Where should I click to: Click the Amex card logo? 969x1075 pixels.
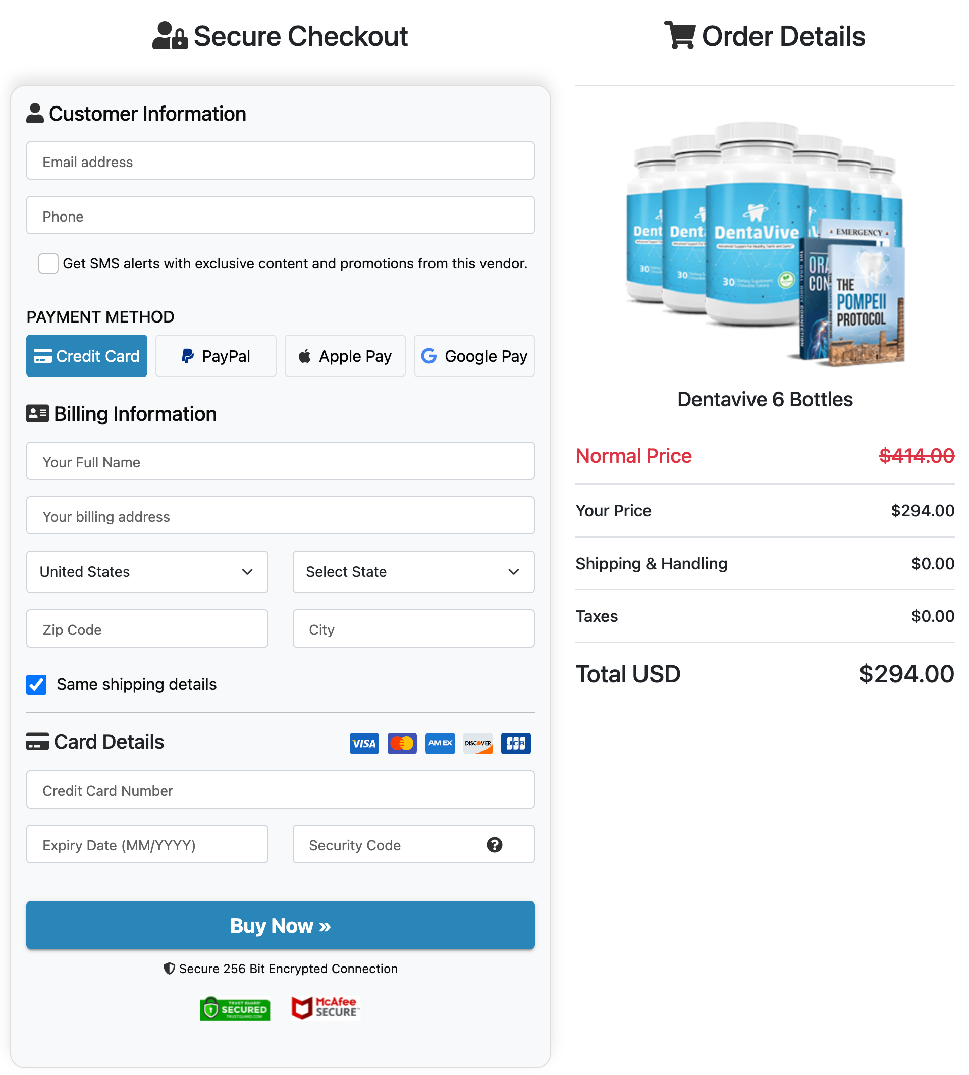440,743
